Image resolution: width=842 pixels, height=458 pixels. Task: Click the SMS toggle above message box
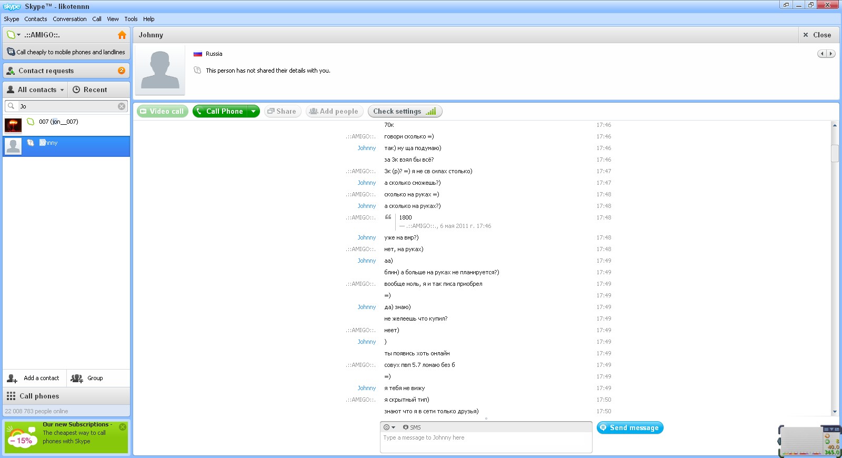point(412,427)
